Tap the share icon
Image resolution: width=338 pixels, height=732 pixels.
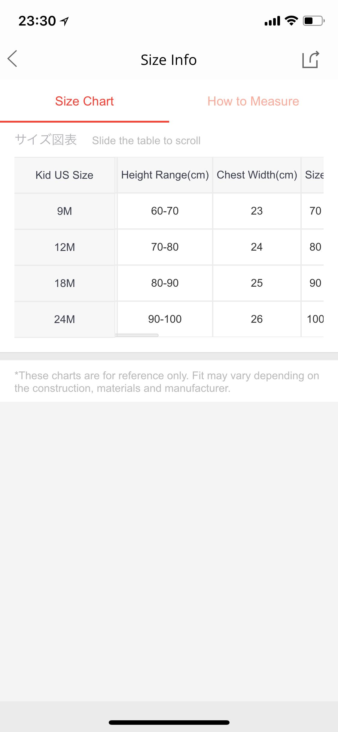[x=310, y=59]
